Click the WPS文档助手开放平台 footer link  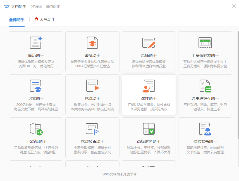point(120,174)
